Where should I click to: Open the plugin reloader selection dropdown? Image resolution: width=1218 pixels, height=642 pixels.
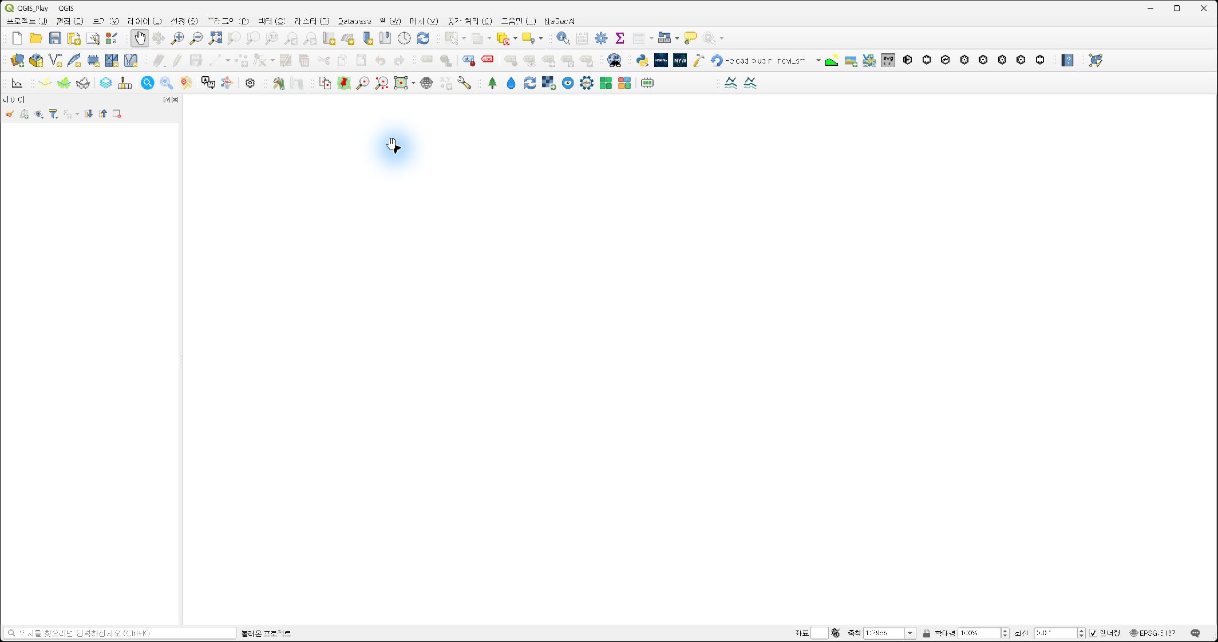point(818,60)
